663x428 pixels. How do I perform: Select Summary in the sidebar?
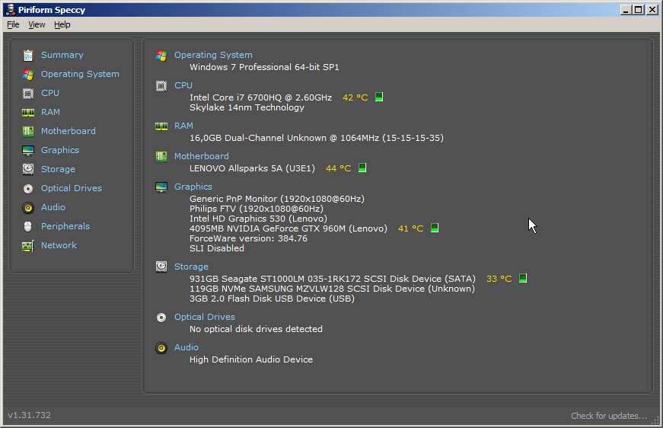pyautogui.click(x=62, y=55)
